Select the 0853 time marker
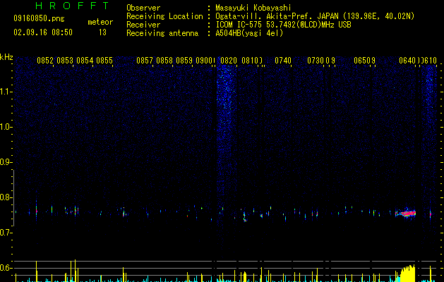This screenshot has height=282, width=444. tap(65, 61)
